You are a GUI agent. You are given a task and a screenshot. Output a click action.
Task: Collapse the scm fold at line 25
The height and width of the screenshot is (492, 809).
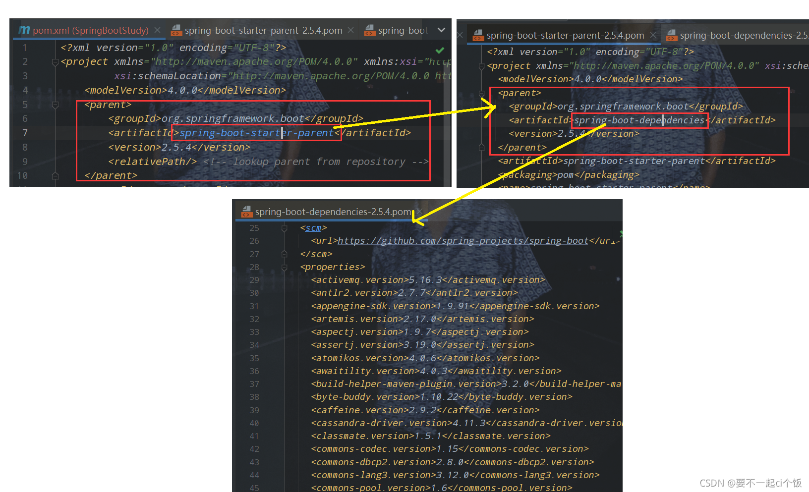(285, 228)
